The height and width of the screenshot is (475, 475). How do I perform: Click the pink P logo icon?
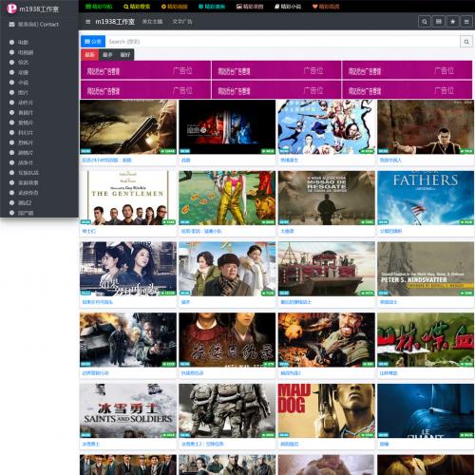pyautogui.click(x=11, y=9)
